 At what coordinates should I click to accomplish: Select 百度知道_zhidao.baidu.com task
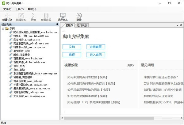coord(29,62)
